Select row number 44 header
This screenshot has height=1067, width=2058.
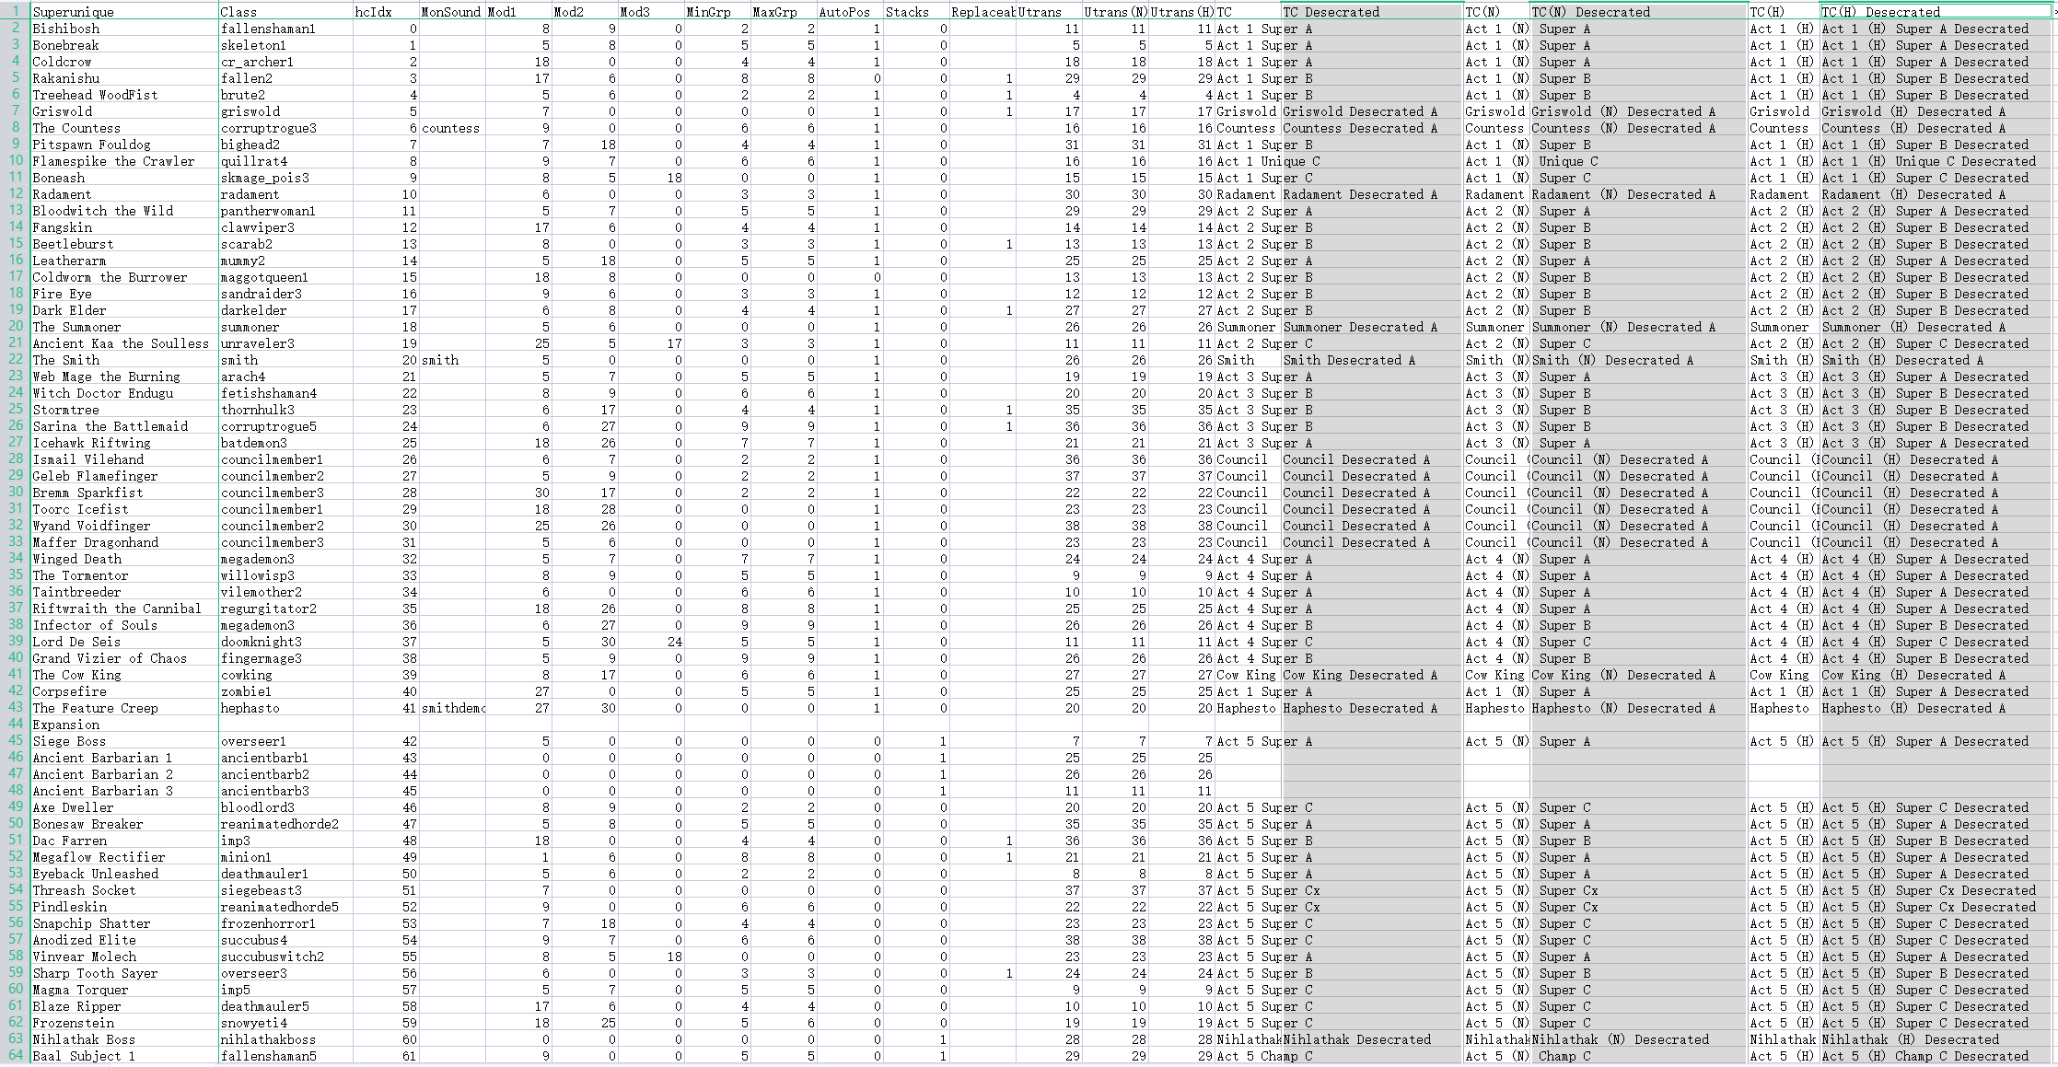click(16, 725)
